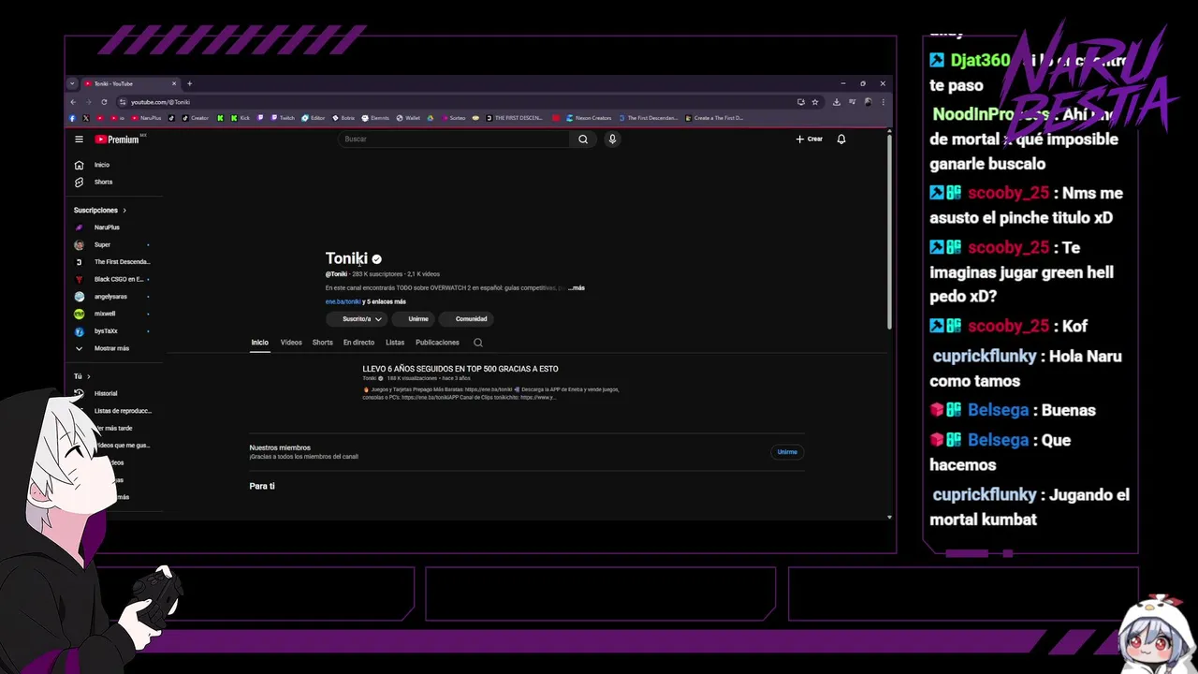This screenshot has height=674, width=1198.
Task: Click Unirme in Nuestros miembros row
Action: coord(787,452)
